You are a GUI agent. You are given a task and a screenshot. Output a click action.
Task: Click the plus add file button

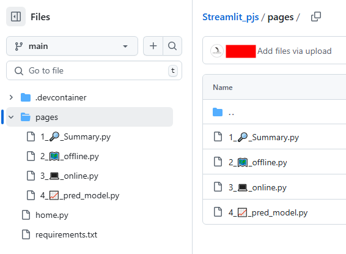point(153,46)
